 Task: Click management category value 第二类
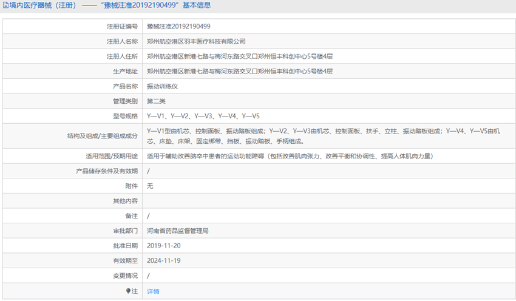pyautogui.click(x=156, y=101)
